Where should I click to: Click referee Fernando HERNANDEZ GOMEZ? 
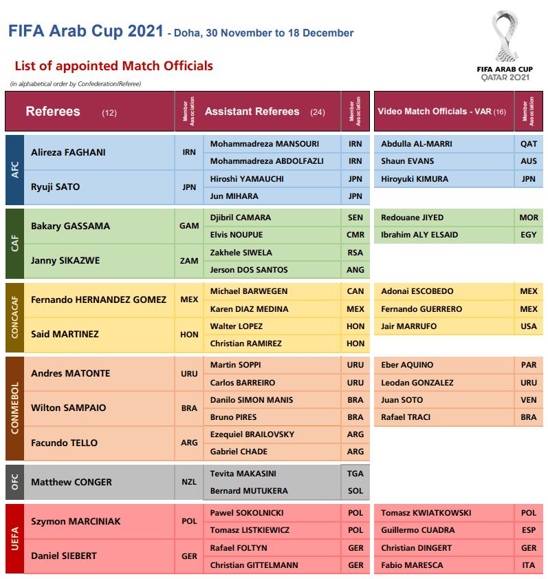point(98,299)
